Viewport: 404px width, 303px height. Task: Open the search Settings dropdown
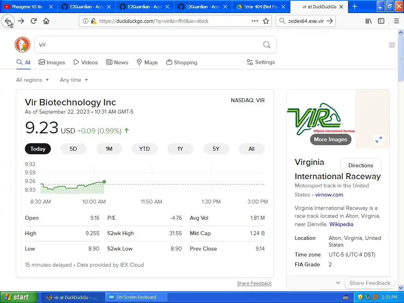tap(261, 62)
